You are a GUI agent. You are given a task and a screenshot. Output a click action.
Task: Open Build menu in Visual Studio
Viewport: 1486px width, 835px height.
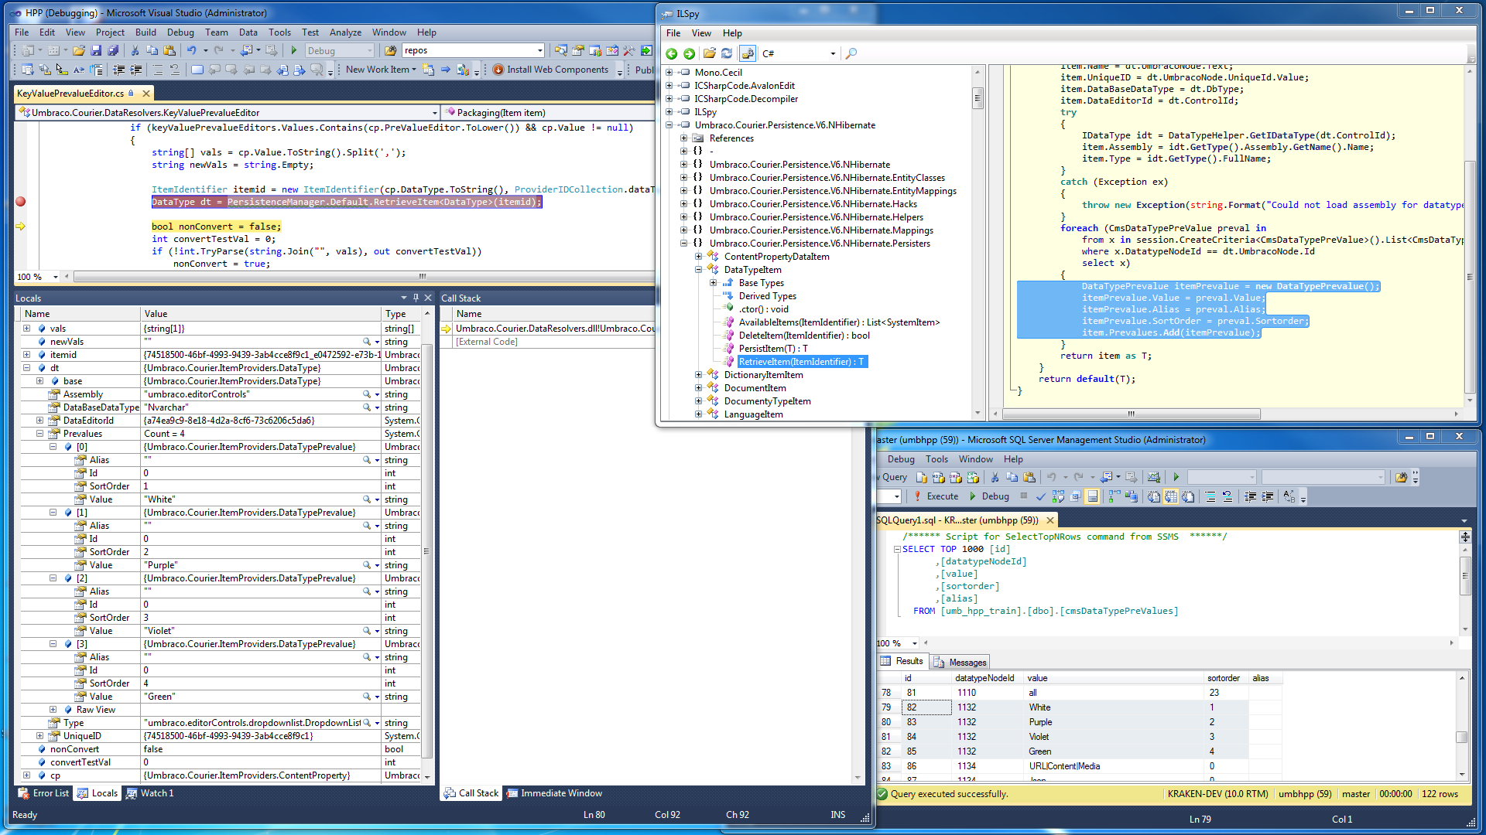[146, 32]
